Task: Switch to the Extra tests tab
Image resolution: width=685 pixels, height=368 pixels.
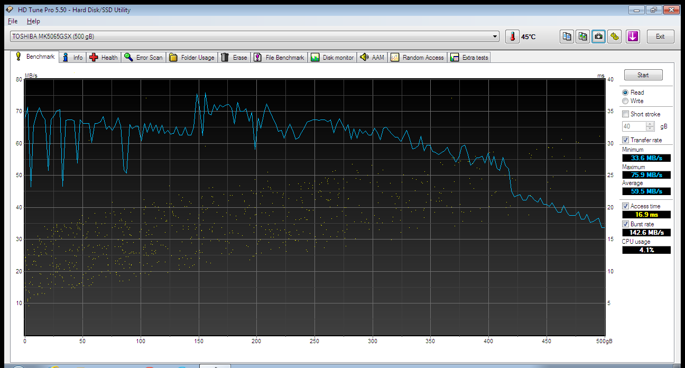Action: 469,58
